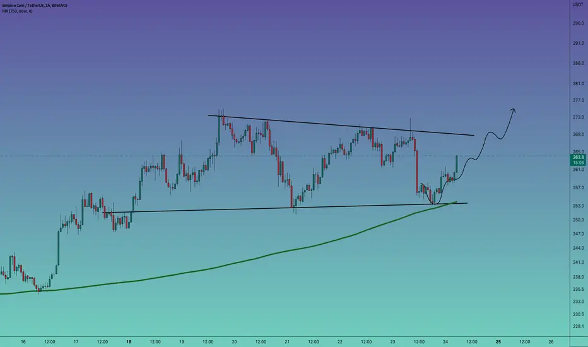The height and width of the screenshot is (347, 588).
Task: Open the USDT currency label on price axis
Action: (577, 4)
